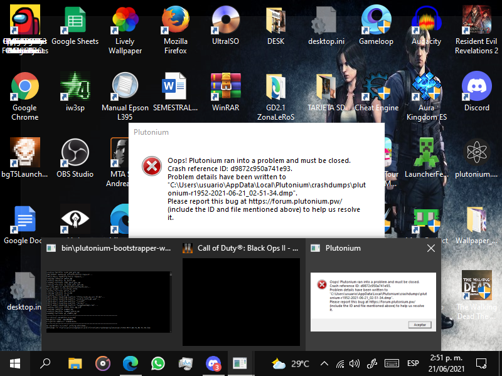This screenshot has height=376, width=502.
Task: Open the GD2.1 ZonaLeRoS folder
Action: coord(275,96)
